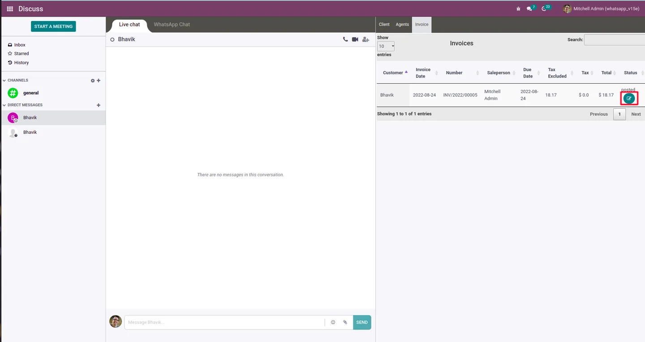645x342 pixels.
Task: Open the Show entries dropdown
Action: [386, 46]
